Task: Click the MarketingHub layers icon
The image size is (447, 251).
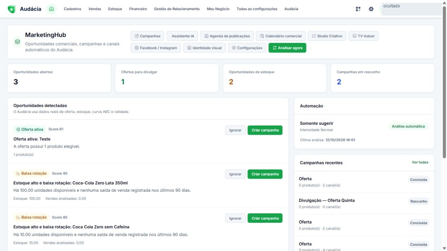Action: coord(17,42)
